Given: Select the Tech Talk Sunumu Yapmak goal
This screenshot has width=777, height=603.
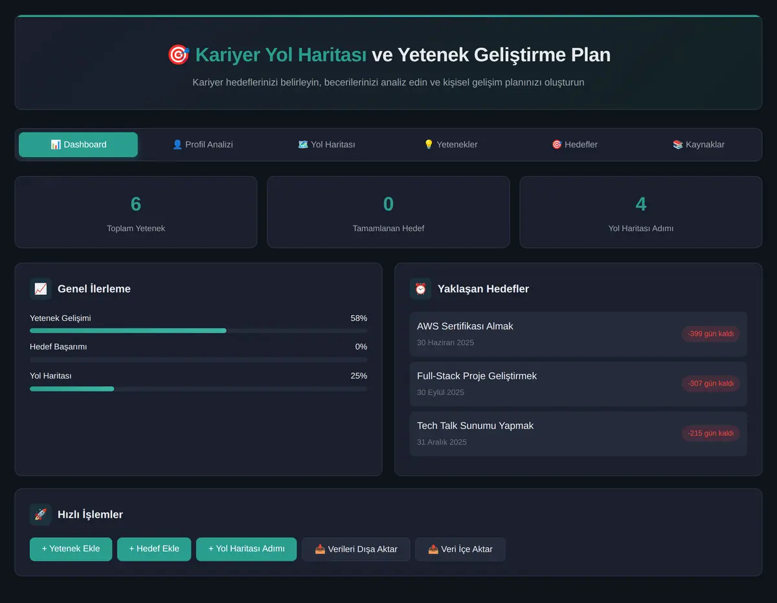Looking at the screenshot, I should click(578, 433).
